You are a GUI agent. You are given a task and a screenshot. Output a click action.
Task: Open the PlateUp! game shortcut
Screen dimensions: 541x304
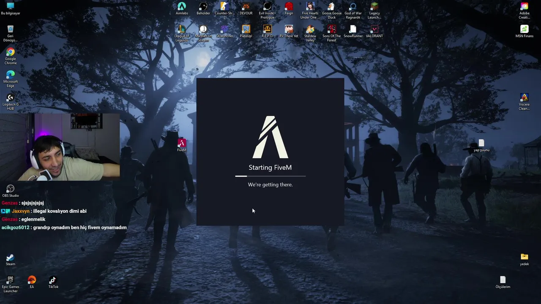point(246,31)
